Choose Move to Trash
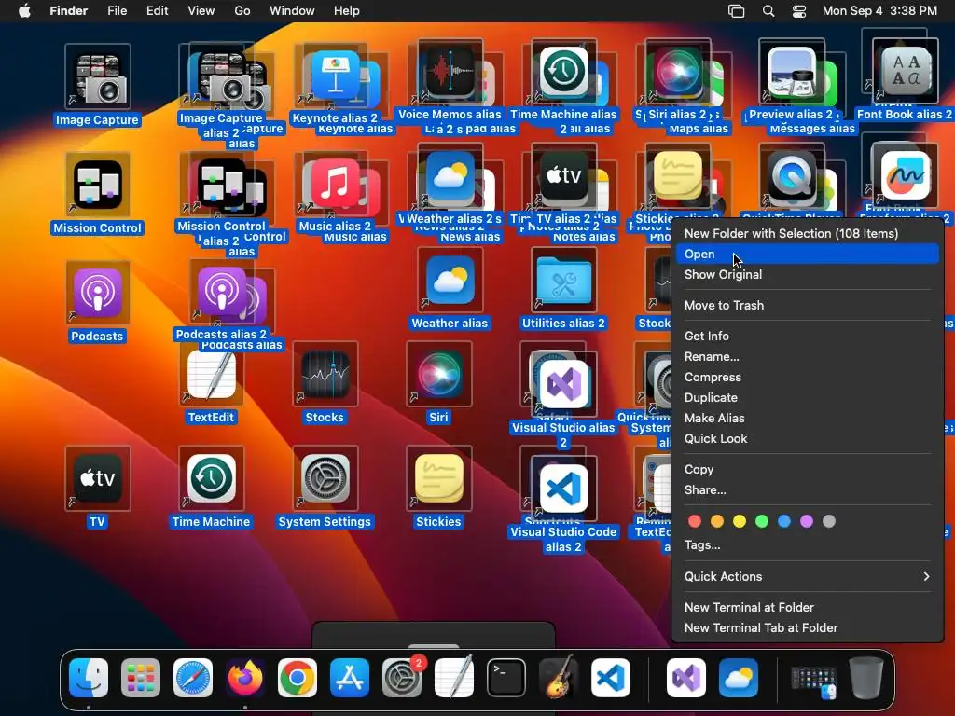Viewport: 955px width, 716px height. 807,305
